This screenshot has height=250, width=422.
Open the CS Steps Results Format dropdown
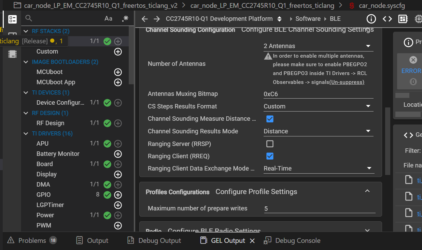318,106
